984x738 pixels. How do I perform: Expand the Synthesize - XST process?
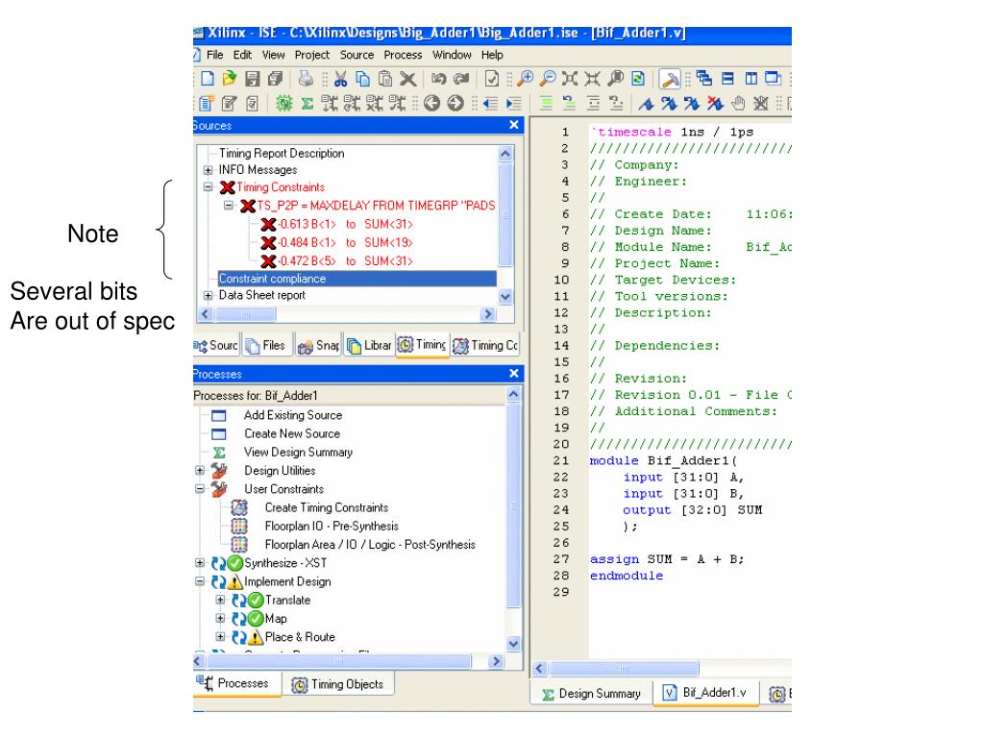tap(200, 563)
